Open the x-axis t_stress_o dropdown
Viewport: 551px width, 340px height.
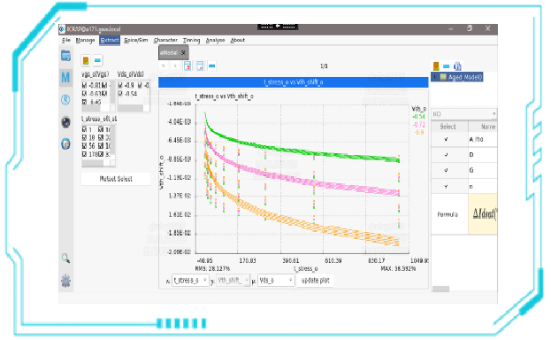tap(190, 281)
